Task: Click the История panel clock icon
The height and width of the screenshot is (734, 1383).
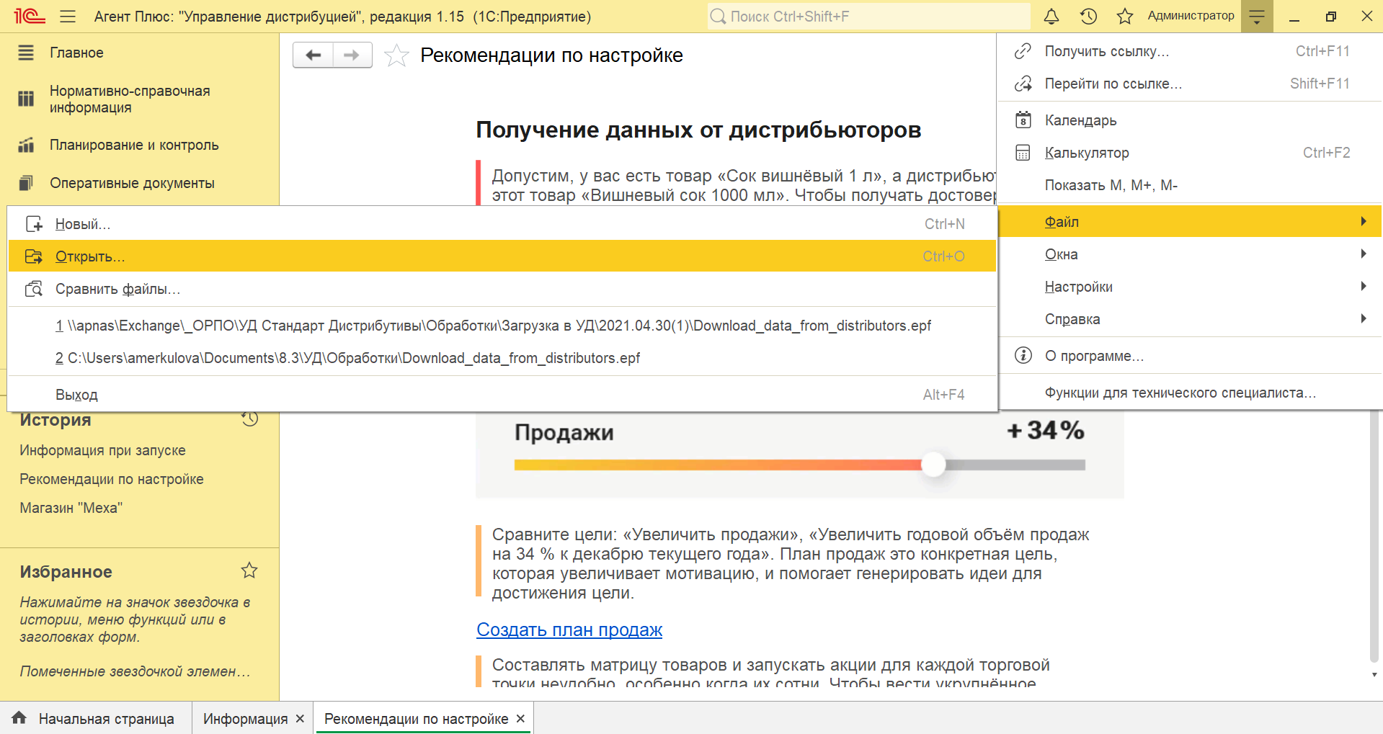Action: [249, 419]
